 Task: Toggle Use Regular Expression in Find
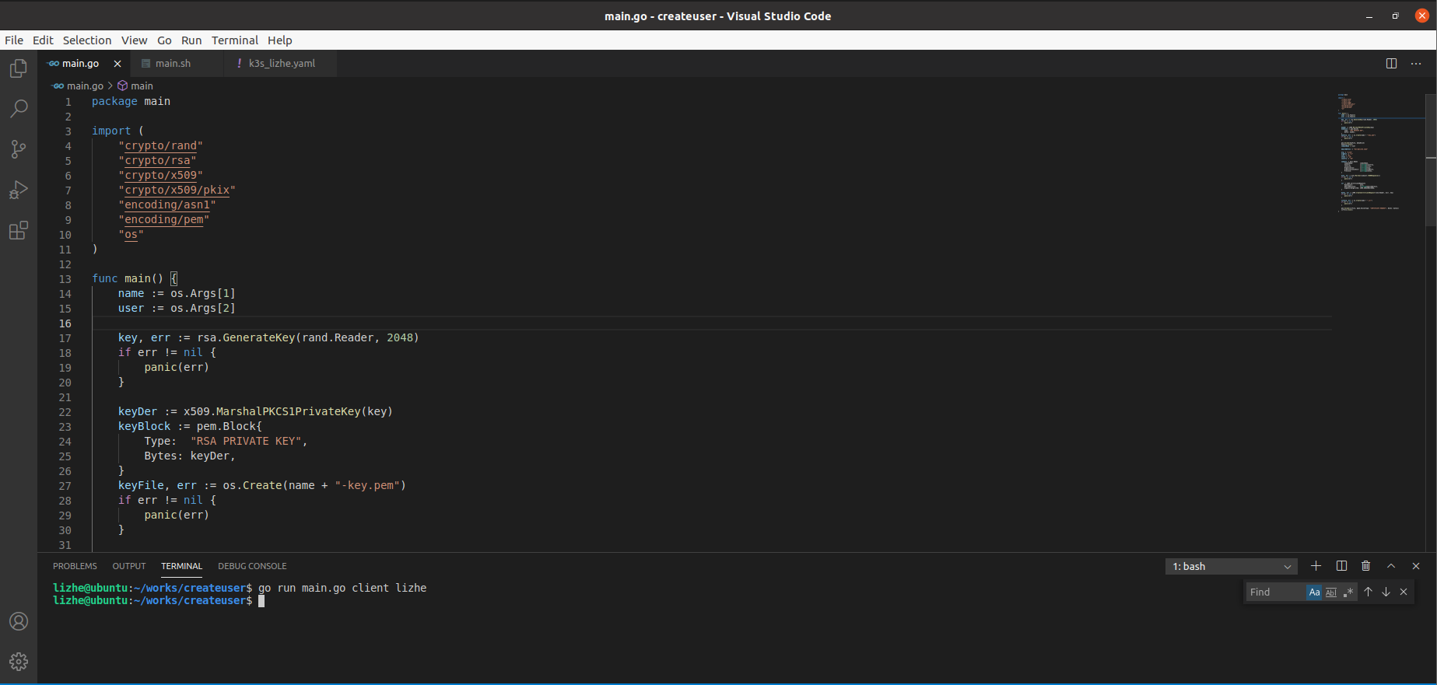1348,592
